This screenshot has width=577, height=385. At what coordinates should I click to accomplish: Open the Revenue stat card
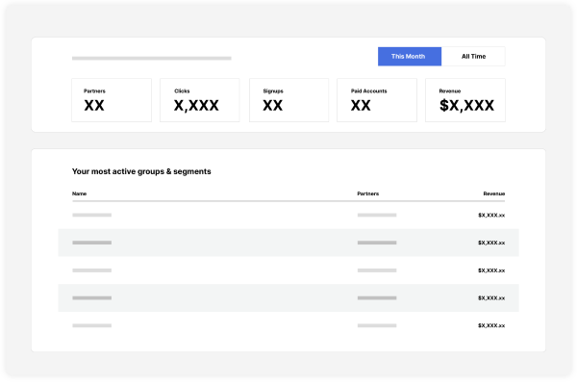(x=465, y=100)
